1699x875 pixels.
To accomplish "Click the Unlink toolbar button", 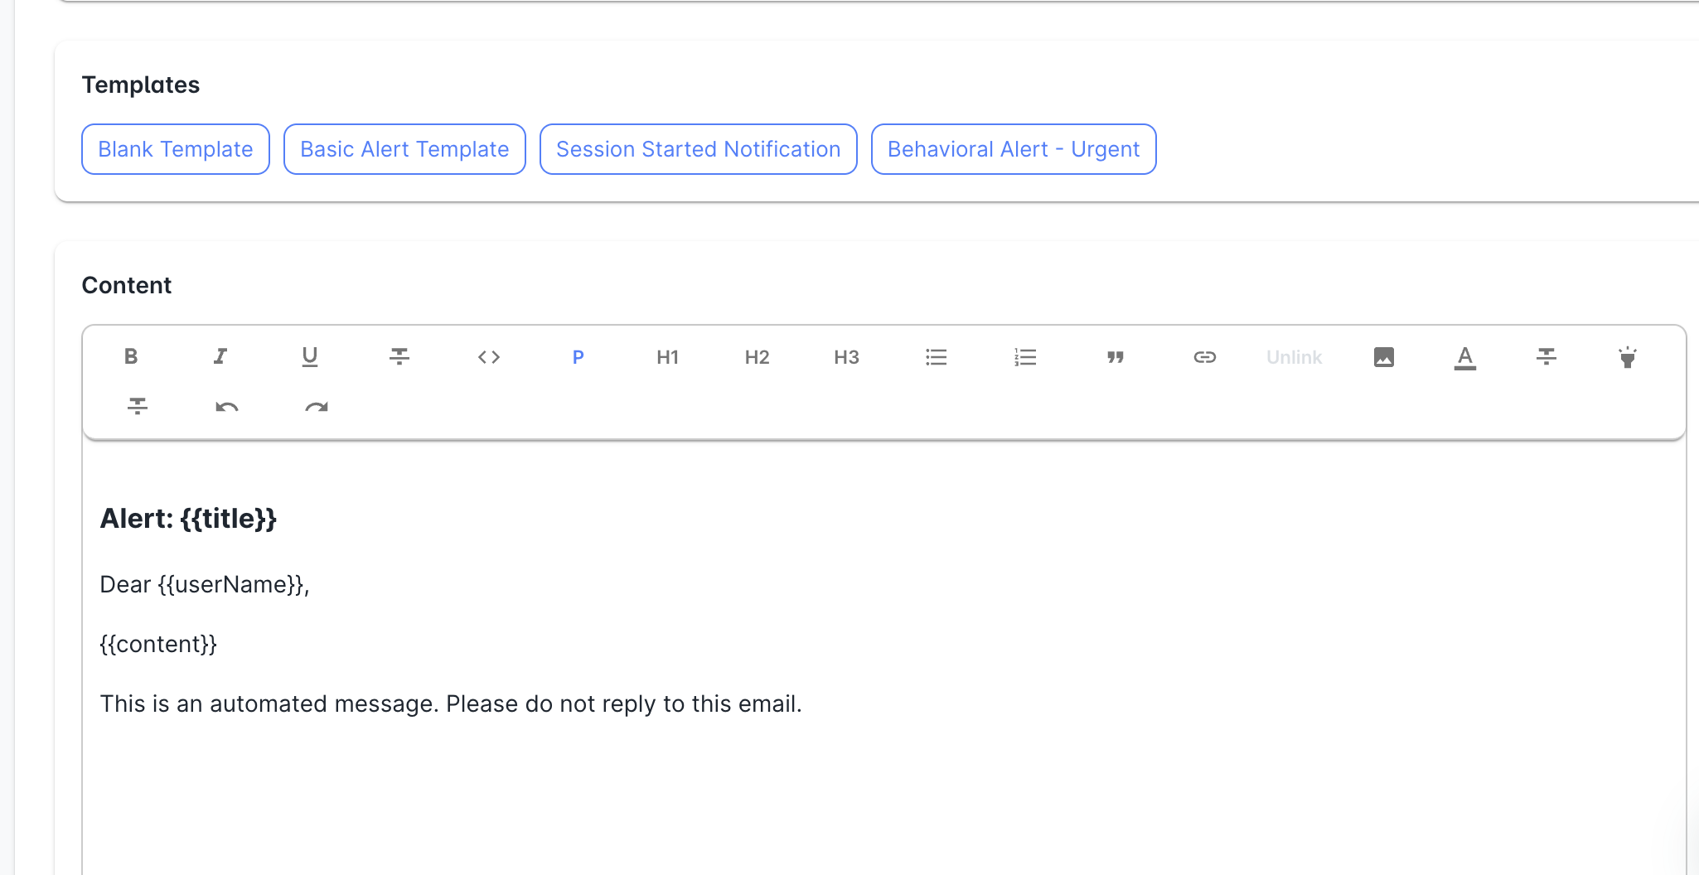I will 1295,357.
